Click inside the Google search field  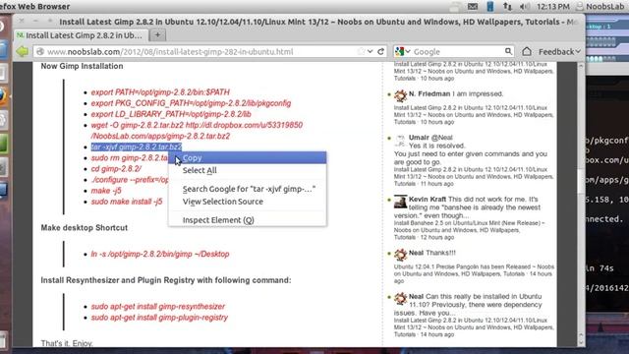[x=457, y=51]
